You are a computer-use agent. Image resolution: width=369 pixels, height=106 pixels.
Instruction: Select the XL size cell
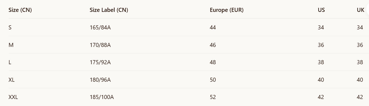pos(12,80)
